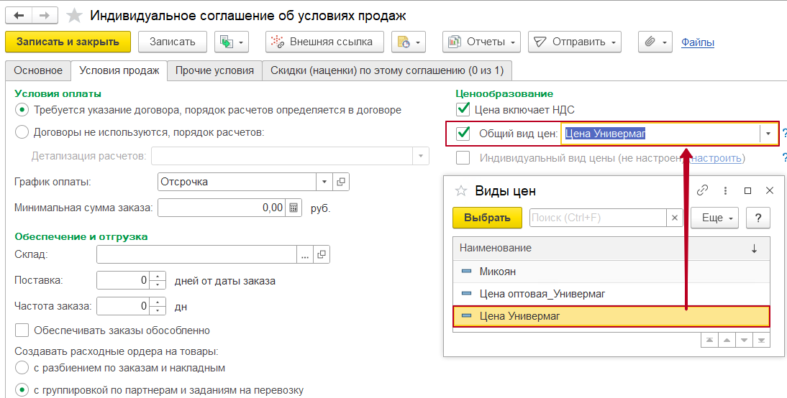Click the link icon in Виды цен window

[x=703, y=190]
